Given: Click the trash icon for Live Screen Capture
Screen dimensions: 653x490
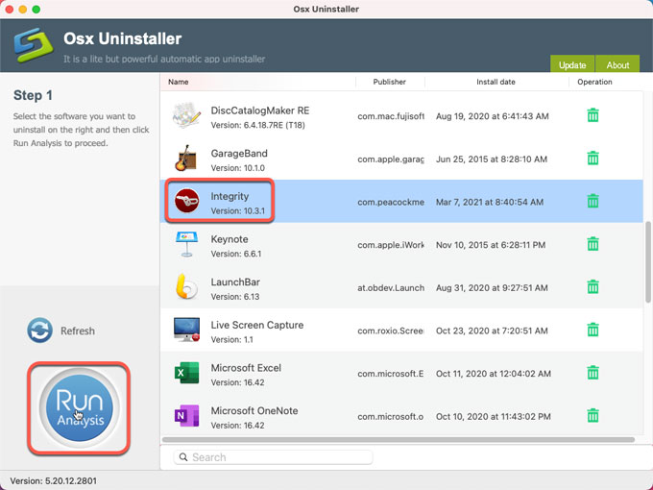Looking at the screenshot, I should [x=593, y=330].
